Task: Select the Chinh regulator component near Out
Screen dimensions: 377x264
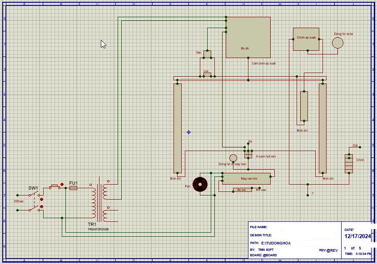Action: [x=349, y=164]
